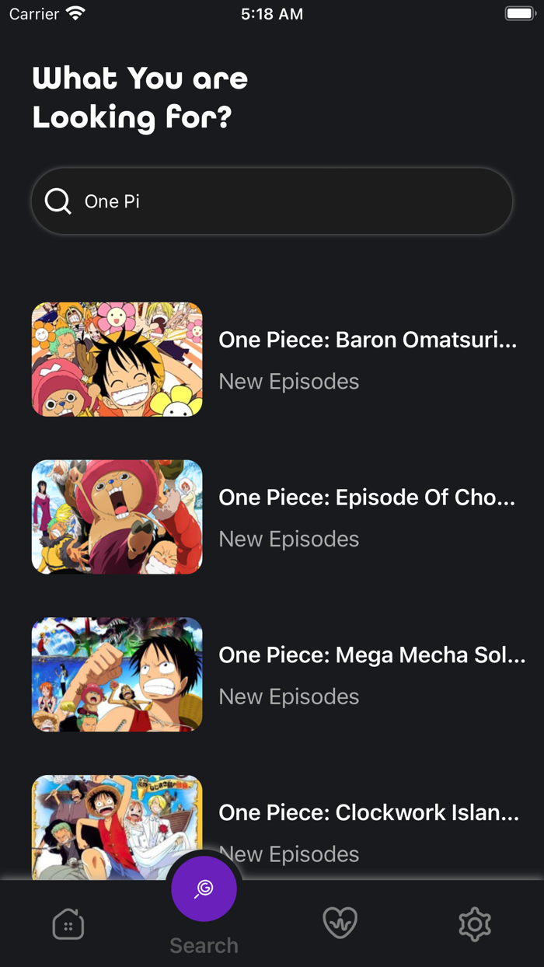This screenshot has height=967, width=544.
Task: Tap 'New Episodes' under Episode Of Chopper
Action: coord(288,538)
